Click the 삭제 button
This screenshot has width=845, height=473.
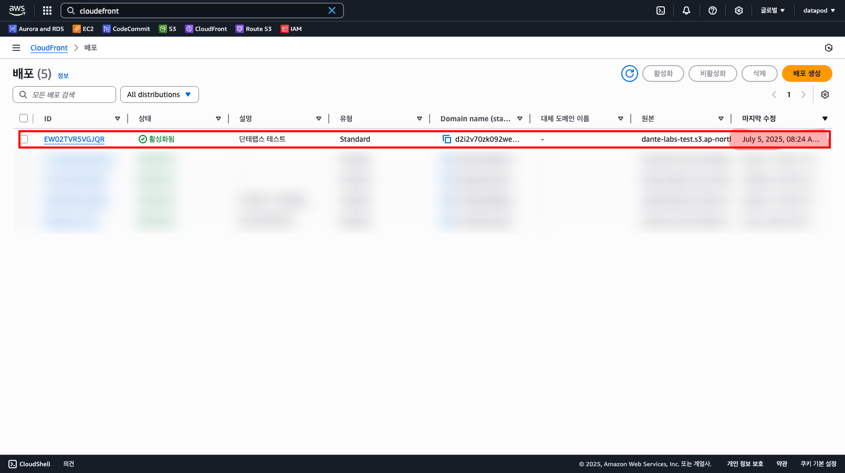[759, 73]
